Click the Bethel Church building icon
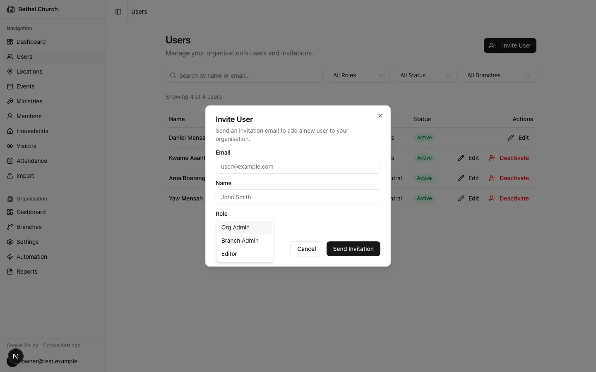Image resolution: width=596 pixels, height=372 pixels. coord(11,9)
